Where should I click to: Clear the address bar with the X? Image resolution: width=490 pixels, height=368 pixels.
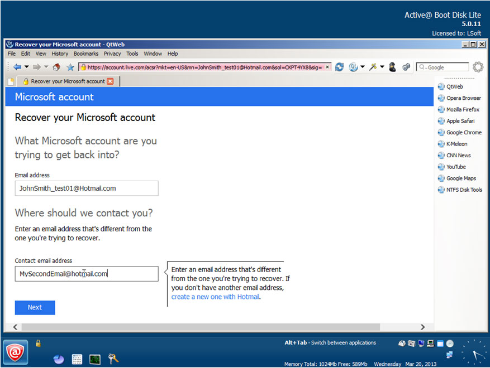coord(327,67)
